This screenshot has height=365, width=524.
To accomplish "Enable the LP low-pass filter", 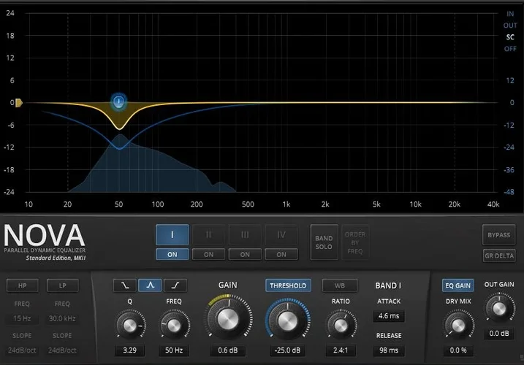I will (x=63, y=285).
